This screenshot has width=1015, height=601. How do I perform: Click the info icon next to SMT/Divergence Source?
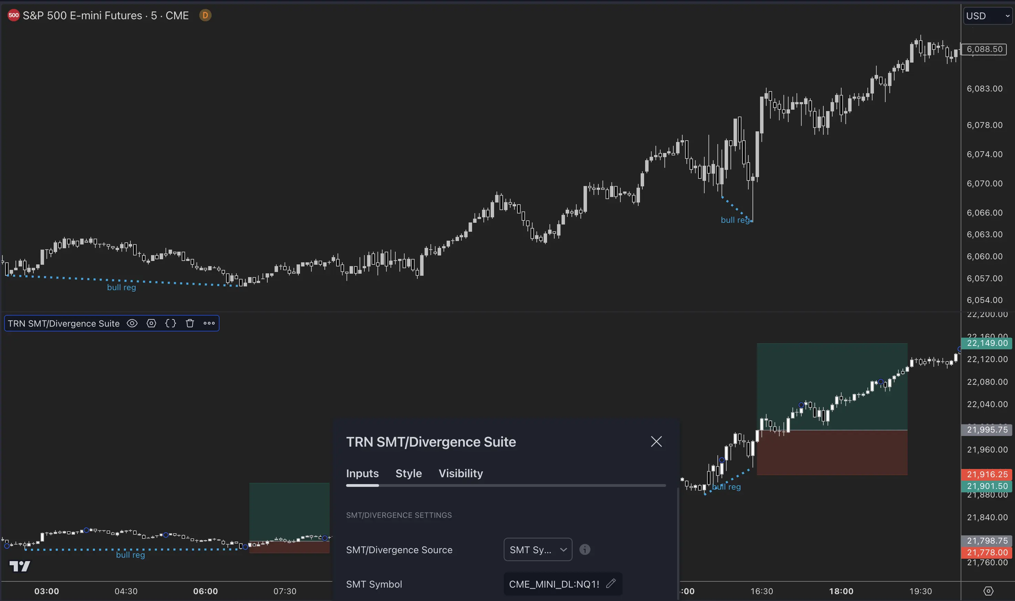tap(585, 549)
